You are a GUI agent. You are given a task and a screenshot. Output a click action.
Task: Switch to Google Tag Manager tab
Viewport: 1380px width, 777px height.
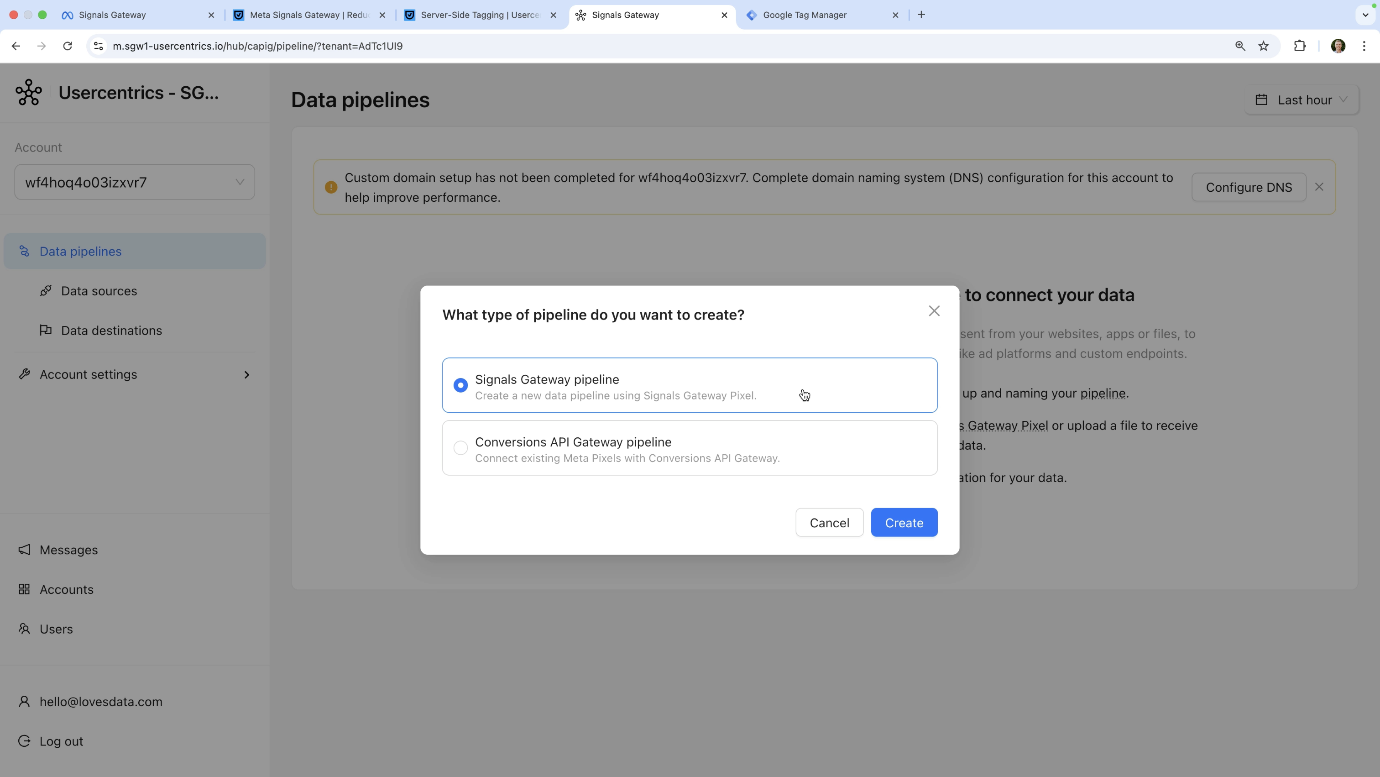pos(822,15)
